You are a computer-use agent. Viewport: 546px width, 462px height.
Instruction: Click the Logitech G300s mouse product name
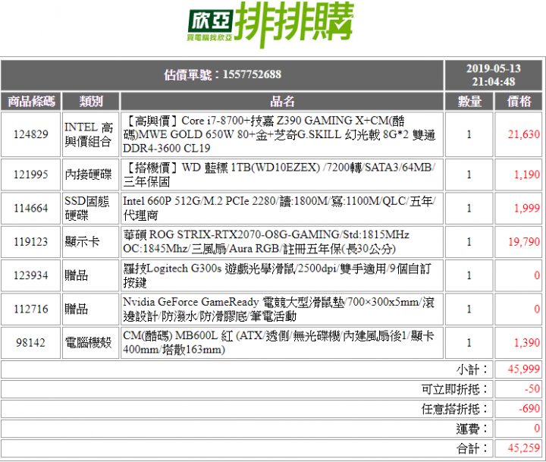(x=278, y=275)
